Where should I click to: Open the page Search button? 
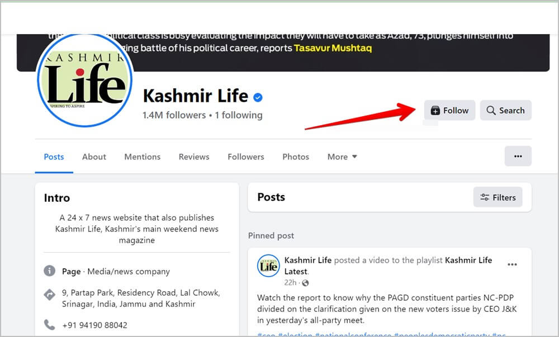(x=505, y=111)
